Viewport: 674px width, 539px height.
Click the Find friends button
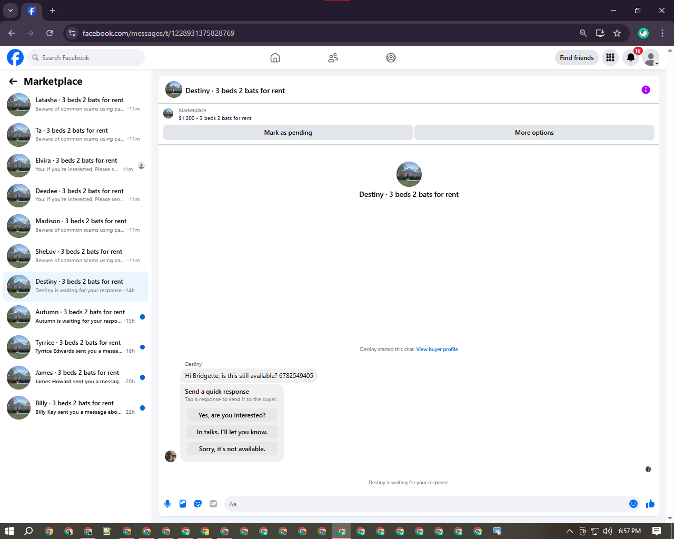(x=577, y=57)
